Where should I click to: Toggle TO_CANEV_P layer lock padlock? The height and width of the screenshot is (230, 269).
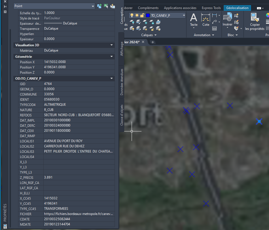pyautogui.click(x=142, y=16)
